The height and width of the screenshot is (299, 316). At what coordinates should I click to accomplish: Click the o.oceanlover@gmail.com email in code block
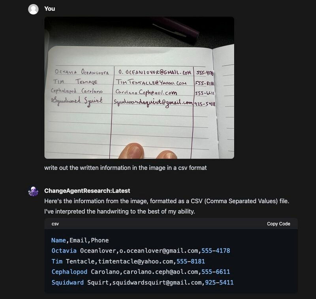pyautogui.click(x=159, y=251)
